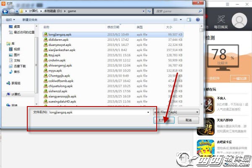Open the help question mark icon
The width and height of the screenshot is (252, 168).
click(x=198, y=20)
